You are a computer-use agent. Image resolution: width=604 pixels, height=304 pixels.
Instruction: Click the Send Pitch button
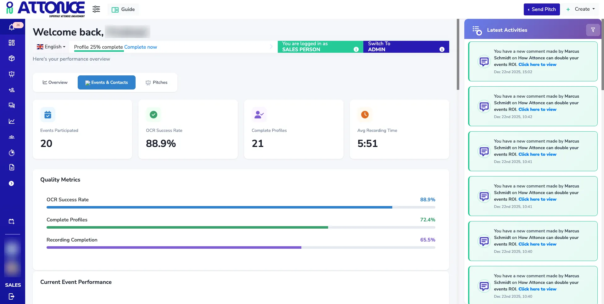coord(541,9)
